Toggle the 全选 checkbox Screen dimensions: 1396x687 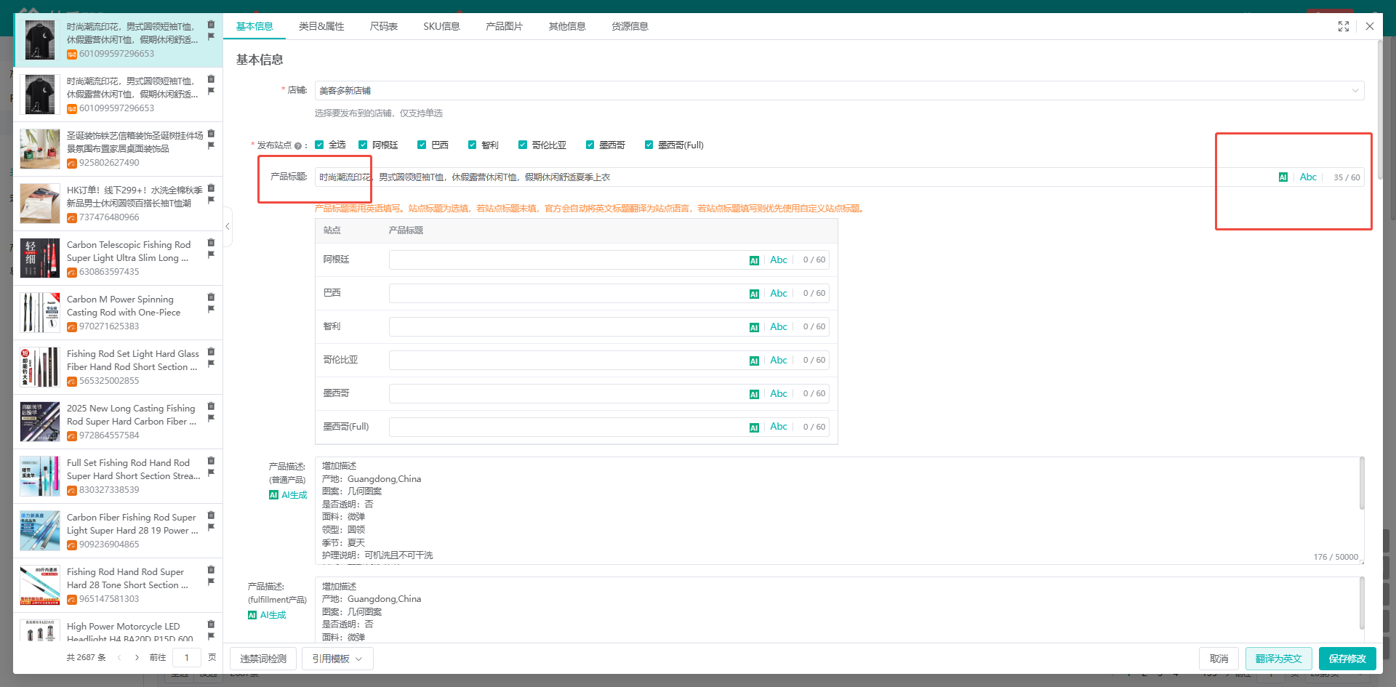(319, 145)
